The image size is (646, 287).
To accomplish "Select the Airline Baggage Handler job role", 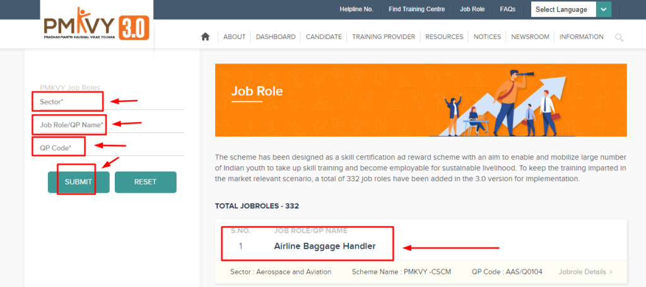I will [325, 246].
